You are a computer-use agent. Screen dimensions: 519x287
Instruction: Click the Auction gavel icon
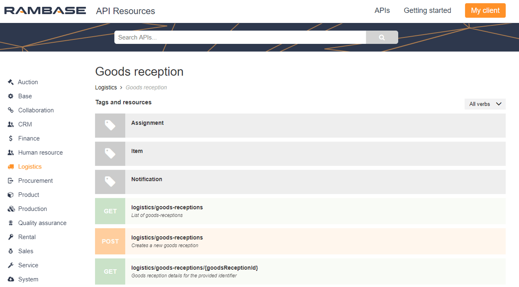[11, 82]
